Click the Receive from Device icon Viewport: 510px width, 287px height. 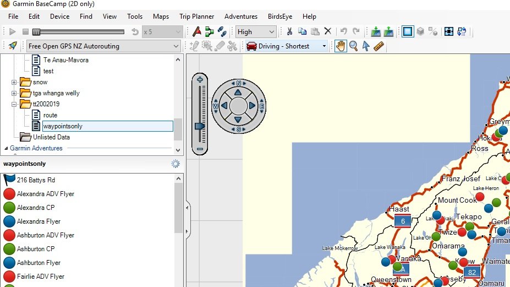click(x=388, y=31)
